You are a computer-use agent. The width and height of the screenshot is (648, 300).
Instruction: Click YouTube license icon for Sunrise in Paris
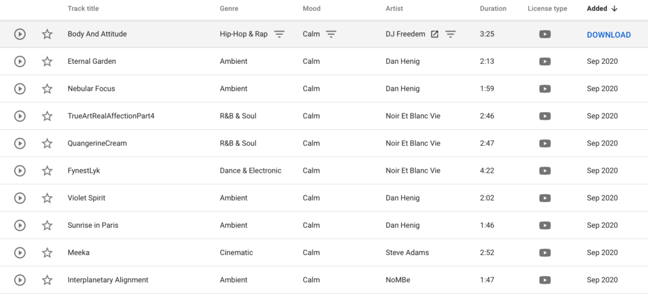(545, 225)
